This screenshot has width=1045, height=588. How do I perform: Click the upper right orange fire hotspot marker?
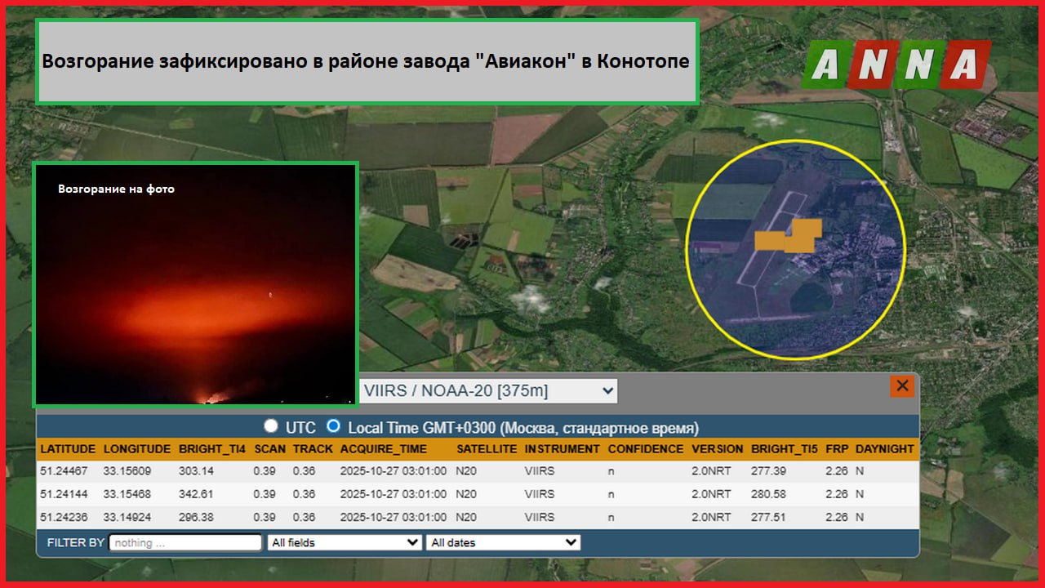[807, 229]
